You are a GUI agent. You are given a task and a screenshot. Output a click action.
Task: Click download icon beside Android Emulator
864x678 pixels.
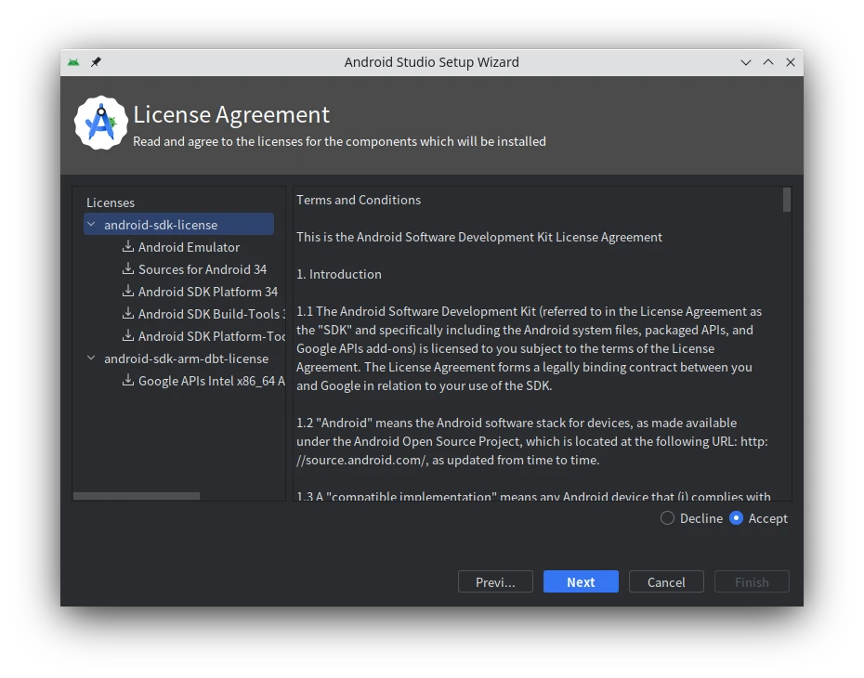click(x=128, y=247)
